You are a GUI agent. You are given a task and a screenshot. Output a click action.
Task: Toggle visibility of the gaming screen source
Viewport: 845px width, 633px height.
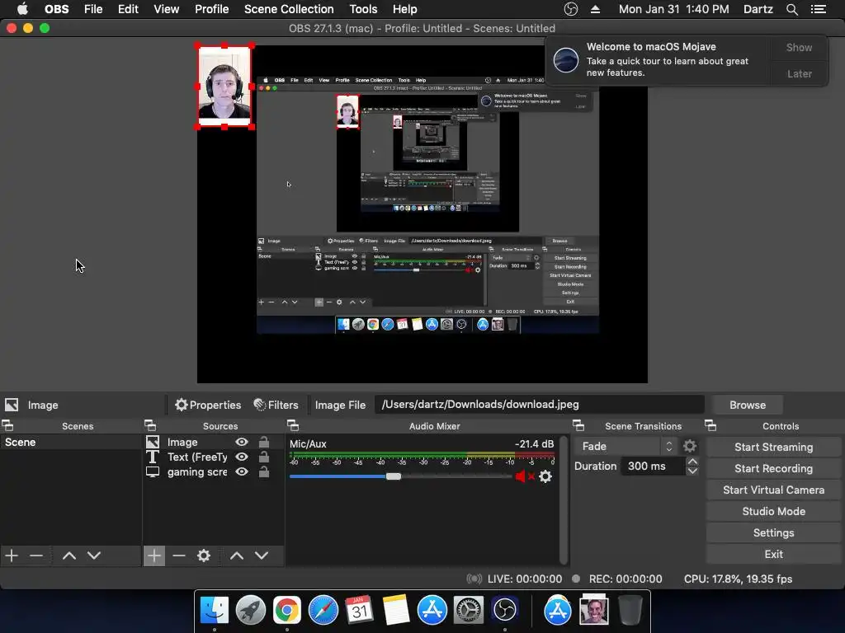point(242,472)
